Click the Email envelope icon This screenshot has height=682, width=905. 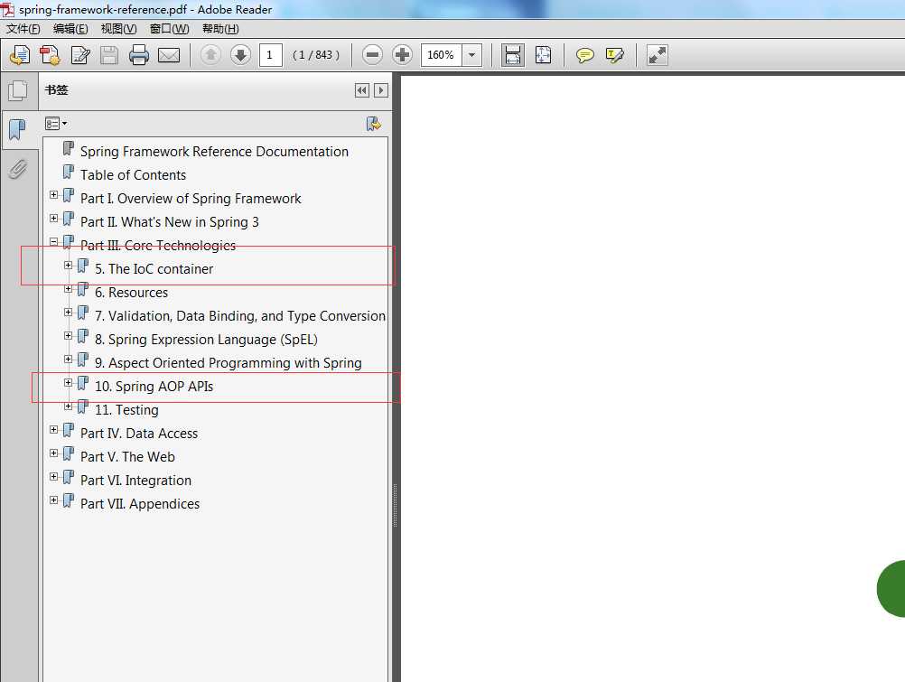169,55
